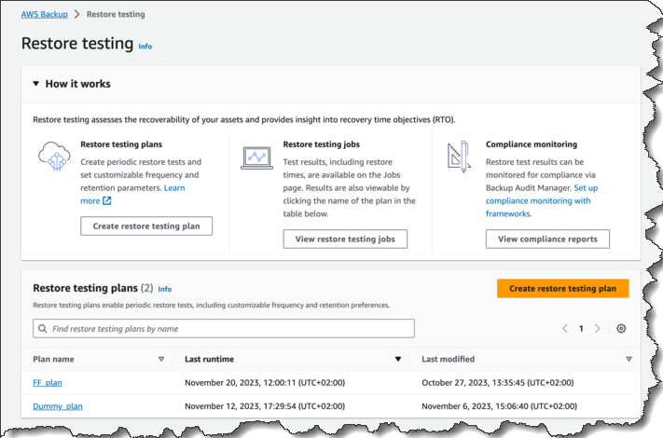
Task: Follow the Learn more link
Action: click(174, 188)
